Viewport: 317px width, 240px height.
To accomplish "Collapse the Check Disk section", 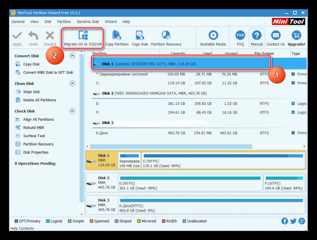I will (x=72, y=111).
